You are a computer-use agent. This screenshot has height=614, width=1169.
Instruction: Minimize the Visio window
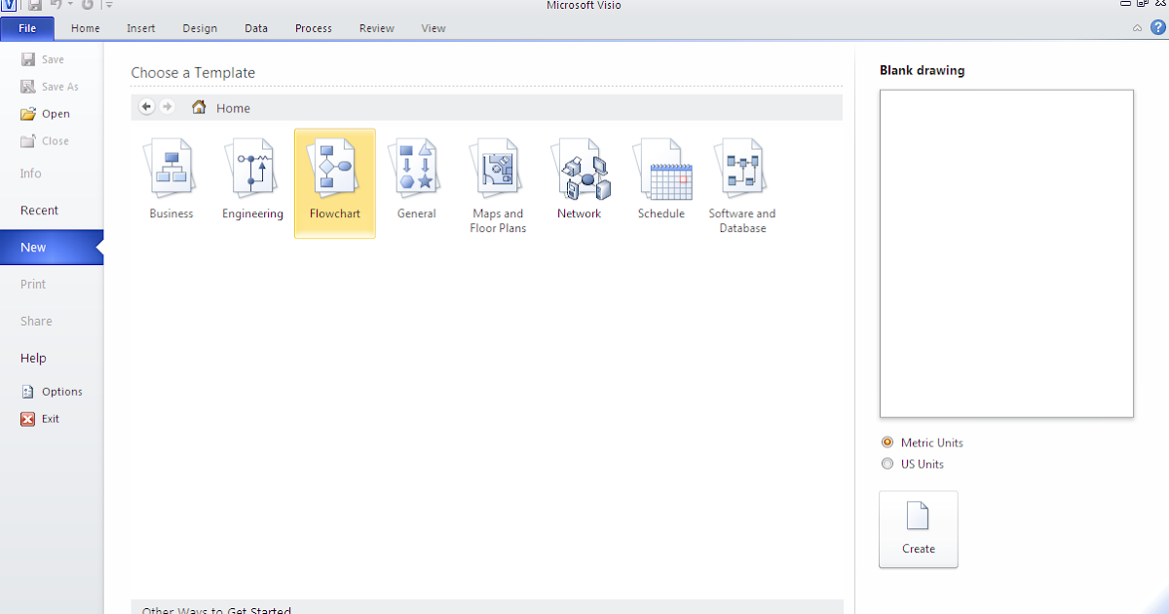click(x=1126, y=4)
